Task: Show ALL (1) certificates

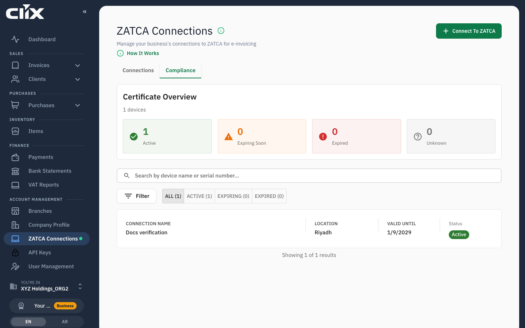Action: pos(173,196)
